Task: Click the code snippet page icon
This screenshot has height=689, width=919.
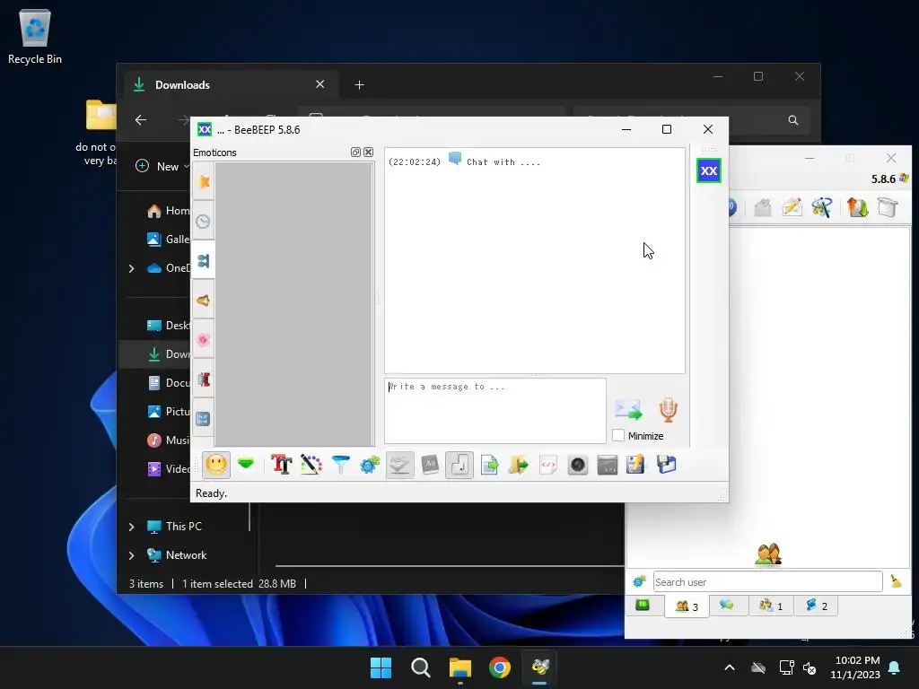Action: pyautogui.click(x=548, y=466)
